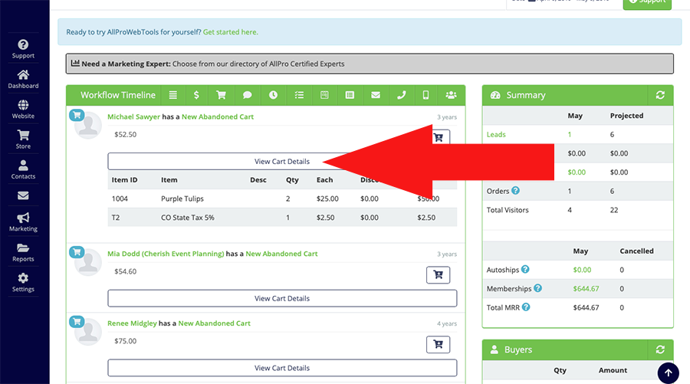
Task: Click the chat bubble timeline filter icon
Action: (x=247, y=96)
